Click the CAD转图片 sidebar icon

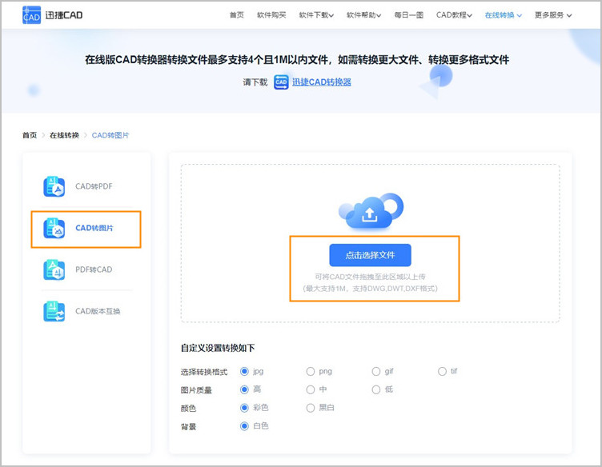(54, 228)
